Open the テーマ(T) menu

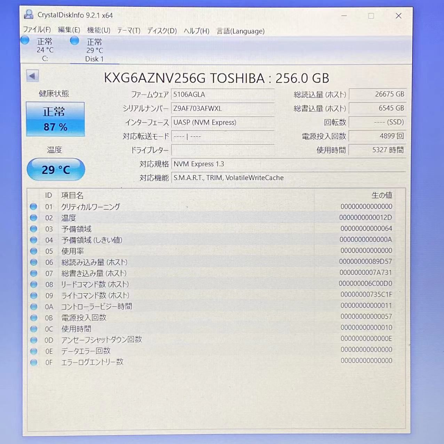pyautogui.click(x=128, y=31)
